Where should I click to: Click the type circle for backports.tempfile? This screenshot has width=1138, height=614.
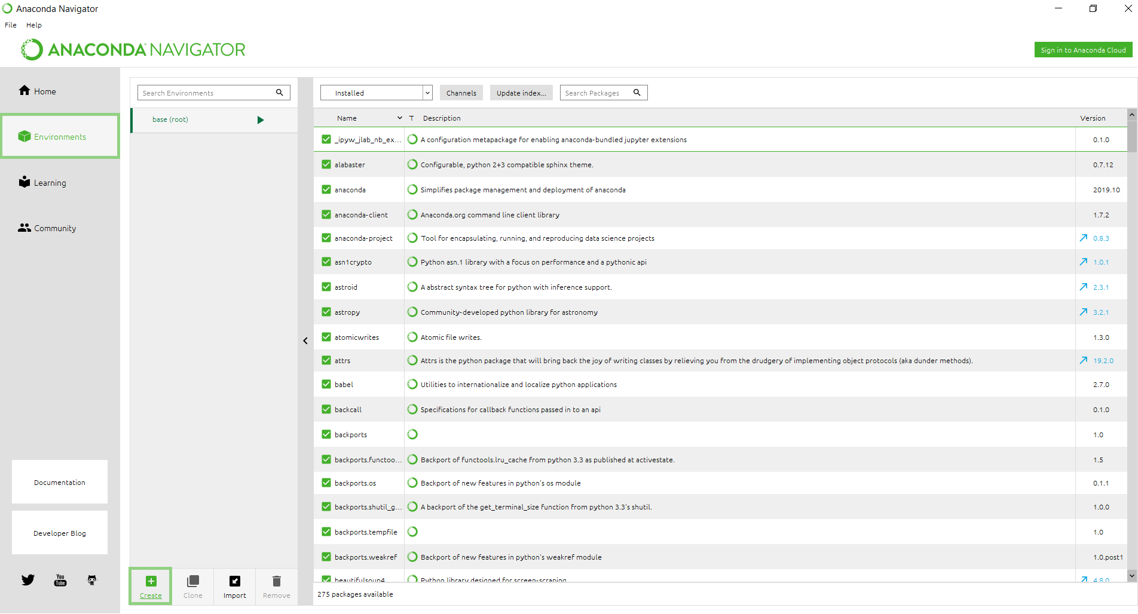[412, 532]
